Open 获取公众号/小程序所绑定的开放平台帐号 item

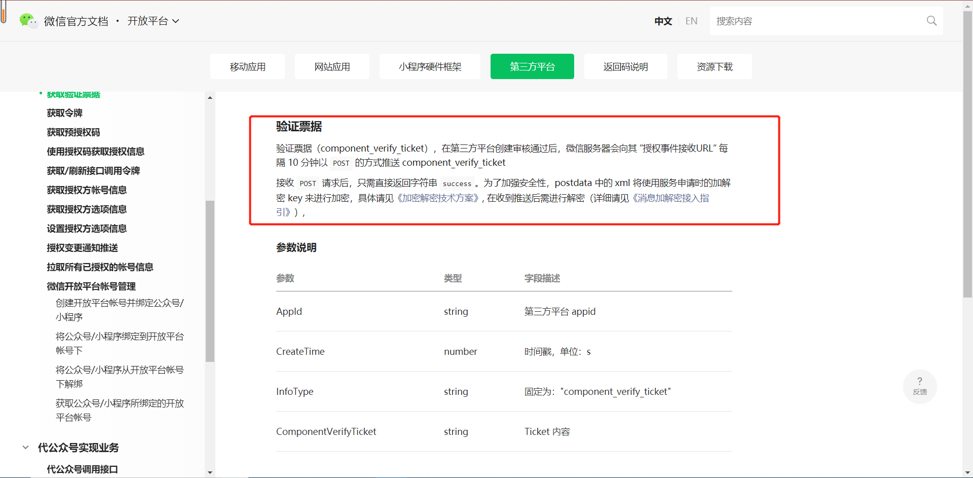click(120, 410)
